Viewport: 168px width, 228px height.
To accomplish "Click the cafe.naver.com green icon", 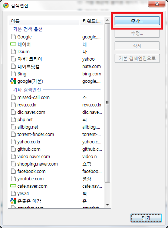I will (x=13, y=186).
